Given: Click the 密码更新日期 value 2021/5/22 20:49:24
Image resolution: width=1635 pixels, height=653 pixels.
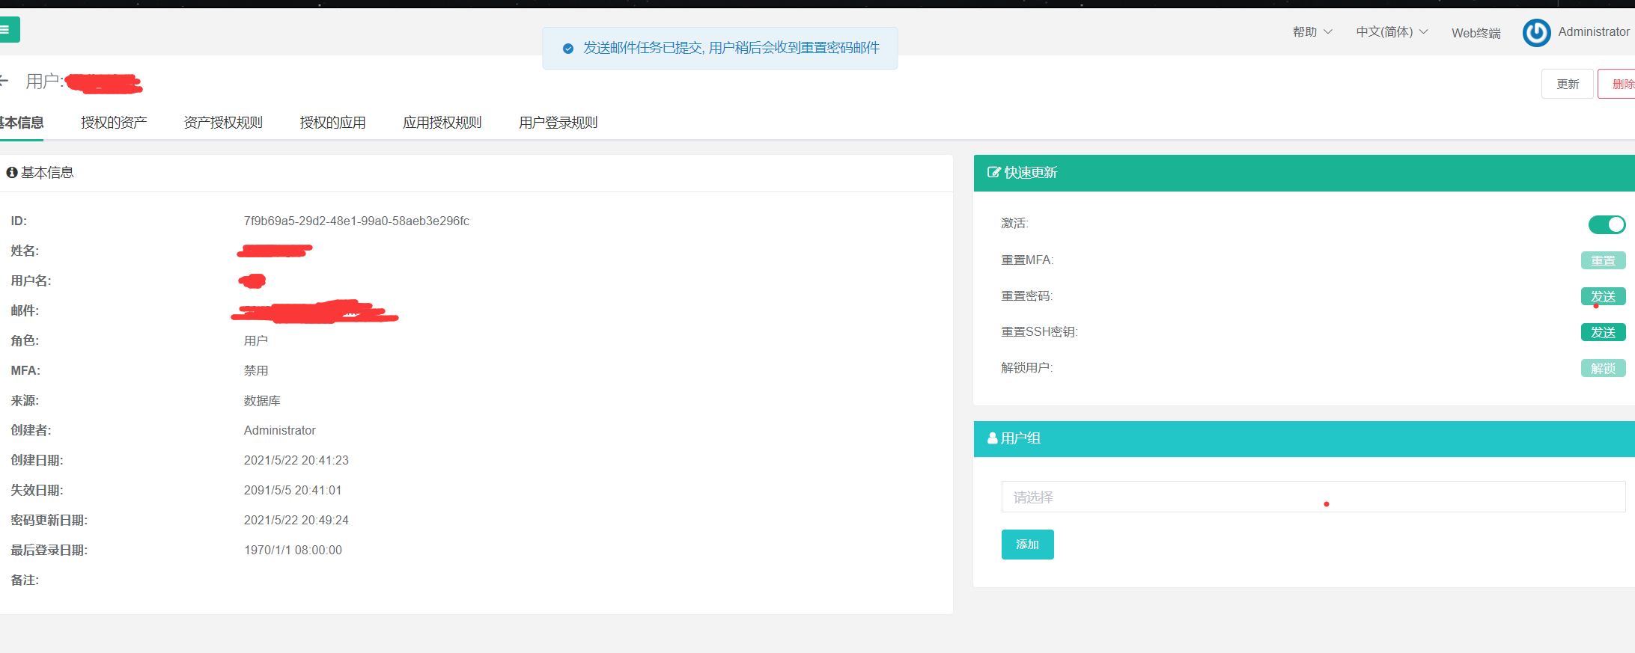Looking at the screenshot, I should coord(296,521).
